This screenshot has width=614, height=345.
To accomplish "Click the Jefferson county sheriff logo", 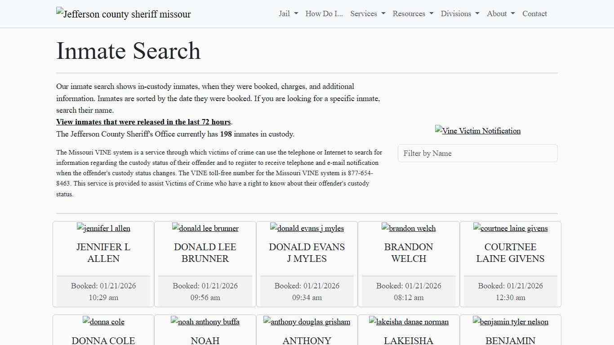I will (123, 14).
